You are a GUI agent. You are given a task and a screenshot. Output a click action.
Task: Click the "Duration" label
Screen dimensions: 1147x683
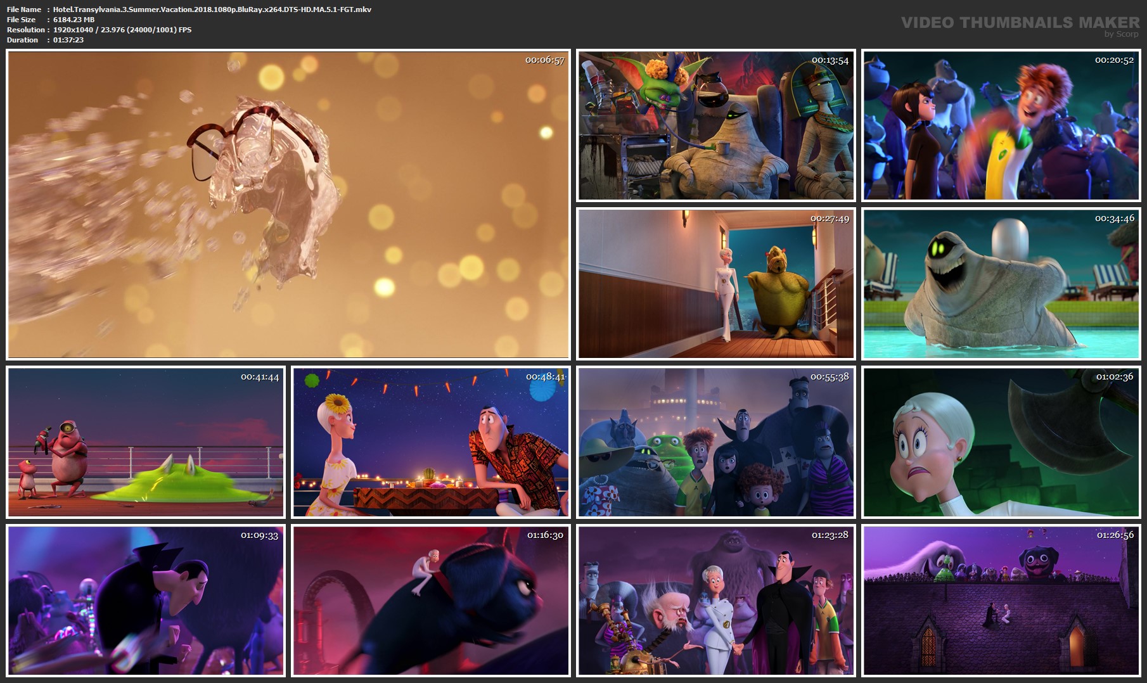click(x=23, y=40)
